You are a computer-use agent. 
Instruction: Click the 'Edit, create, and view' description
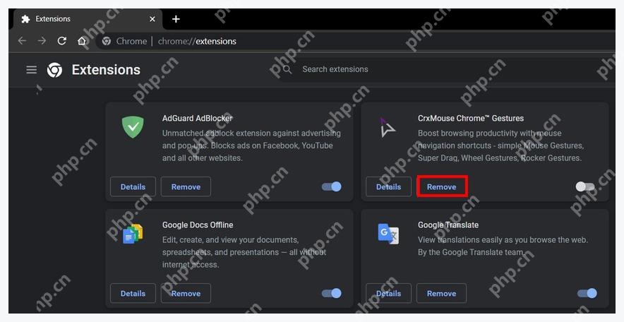(244, 252)
